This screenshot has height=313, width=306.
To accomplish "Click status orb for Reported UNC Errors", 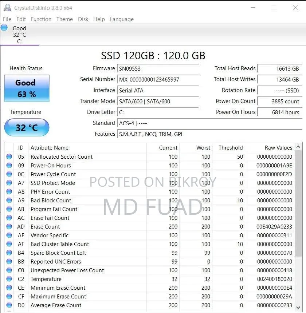I will coord(9,261).
